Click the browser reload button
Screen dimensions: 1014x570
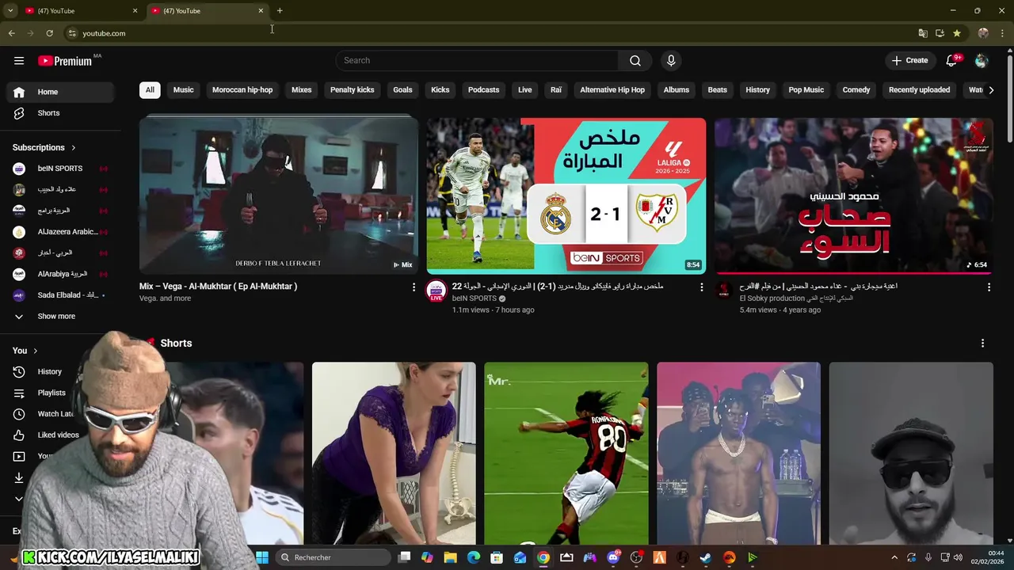49,33
